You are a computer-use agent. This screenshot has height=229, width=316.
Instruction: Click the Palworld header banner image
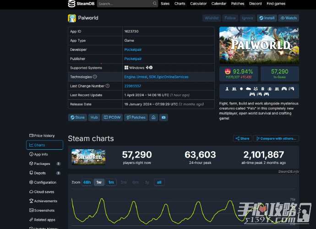(x=259, y=45)
